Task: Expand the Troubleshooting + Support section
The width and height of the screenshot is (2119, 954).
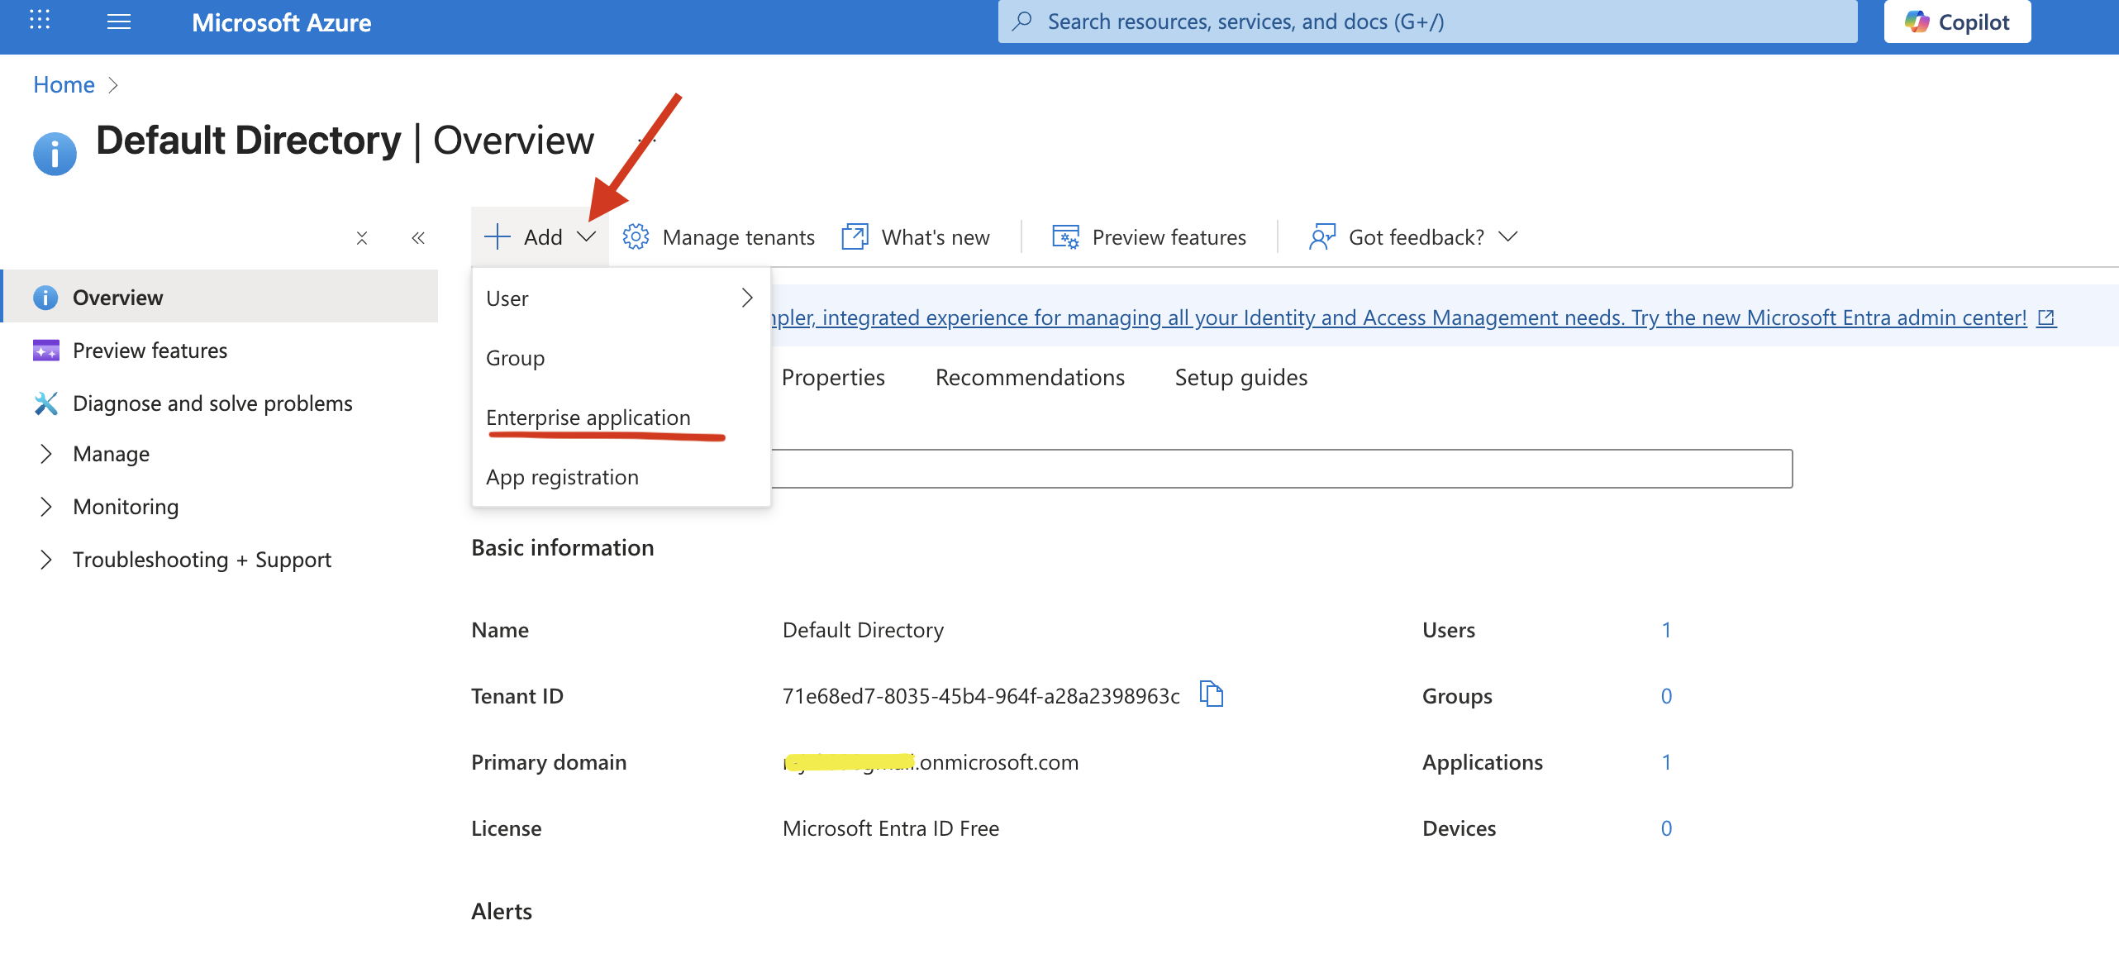Action: pyautogui.click(x=46, y=560)
